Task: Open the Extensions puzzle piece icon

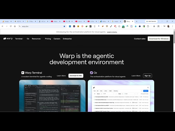Action: pos(148,26)
